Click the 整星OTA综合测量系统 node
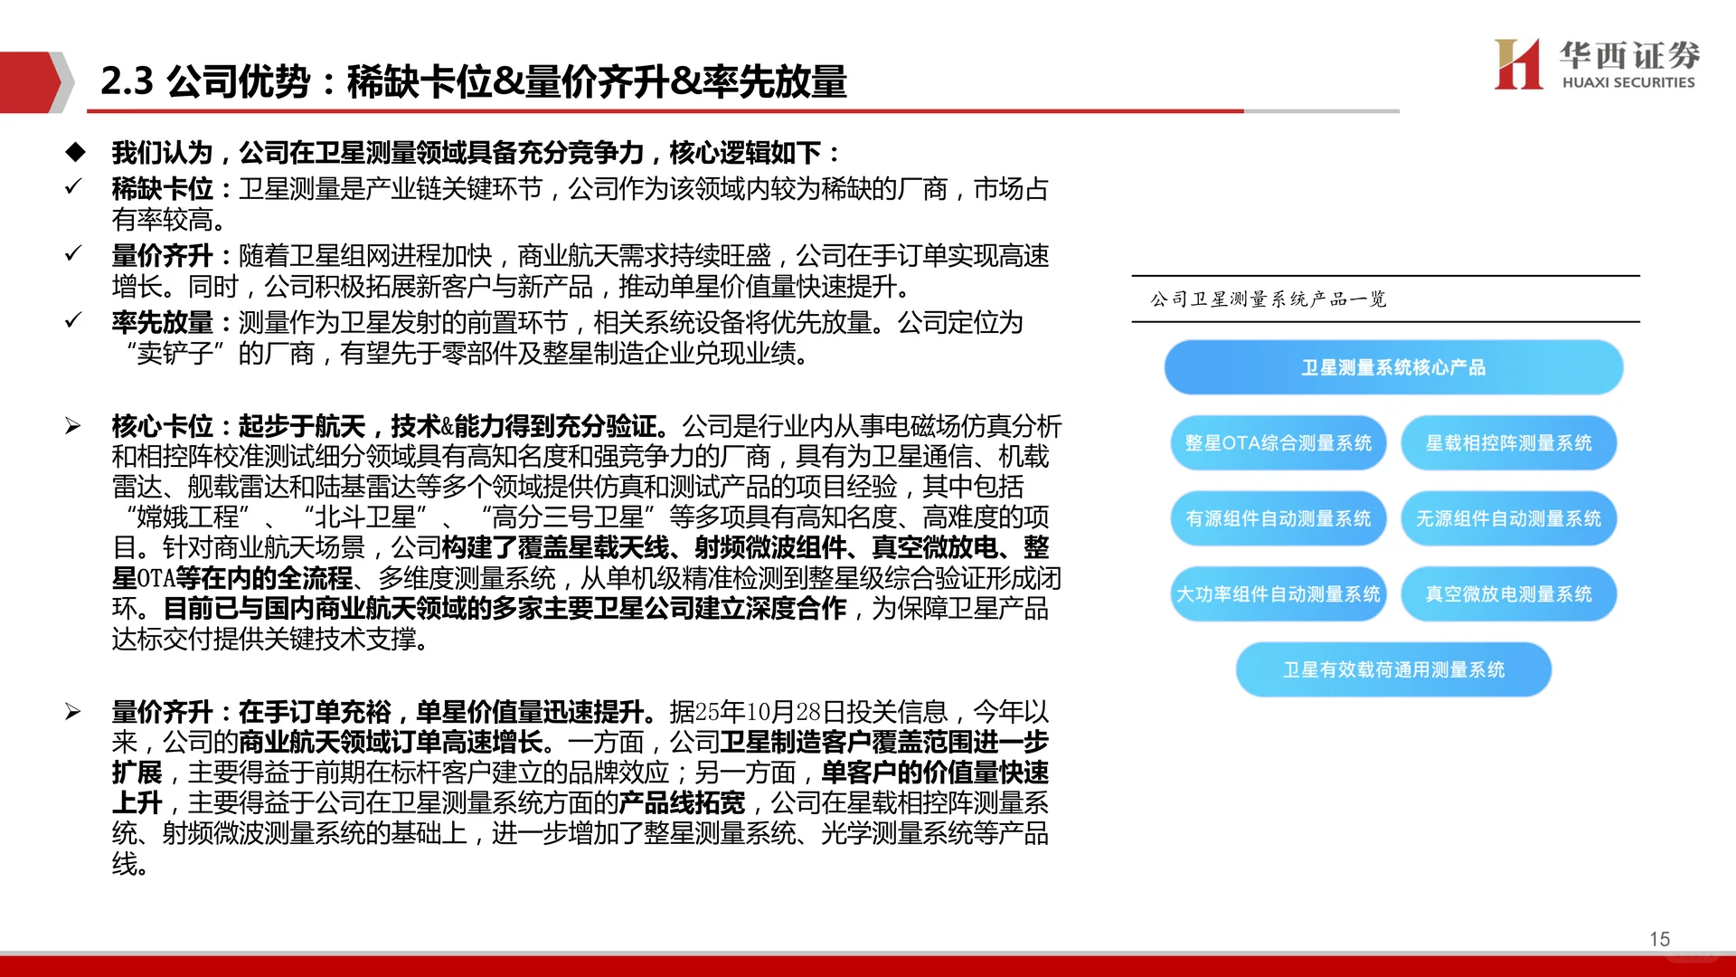The image size is (1736, 977). (1278, 443)
